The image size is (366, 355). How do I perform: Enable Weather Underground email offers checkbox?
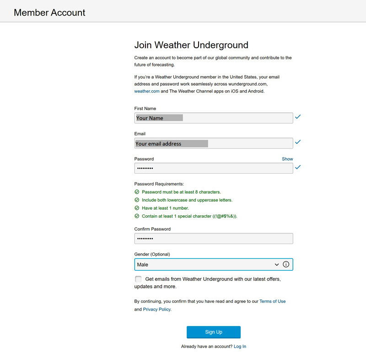pos(138,279)
